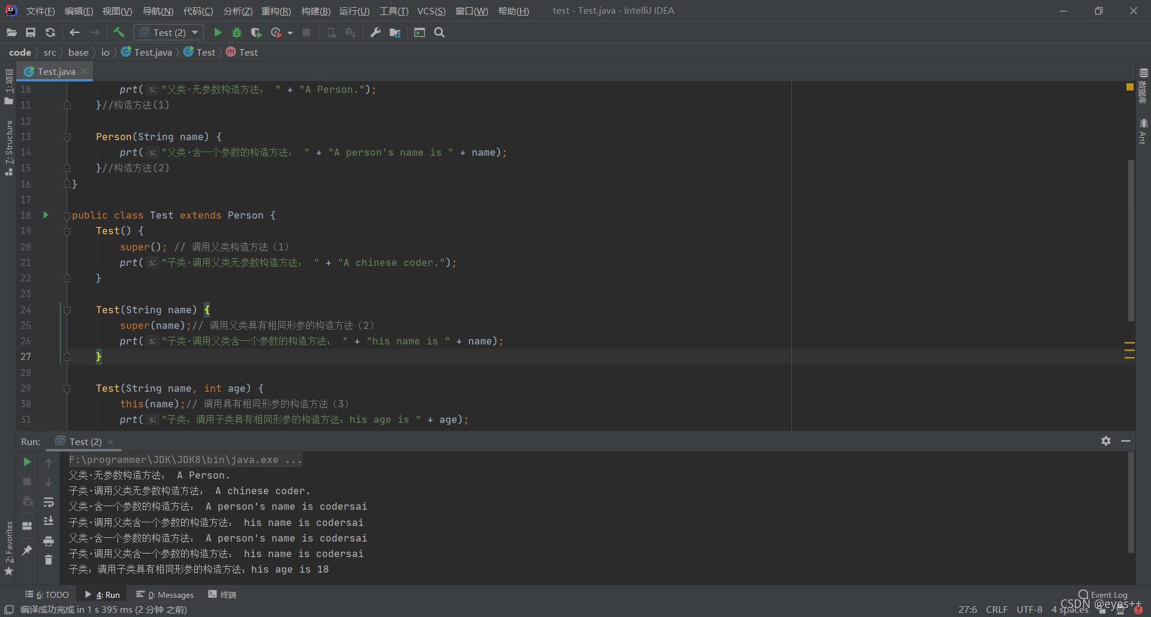The height and width of the screenshot is (617, 1151).
Task: Open the Event Log
Action: 1103,594
